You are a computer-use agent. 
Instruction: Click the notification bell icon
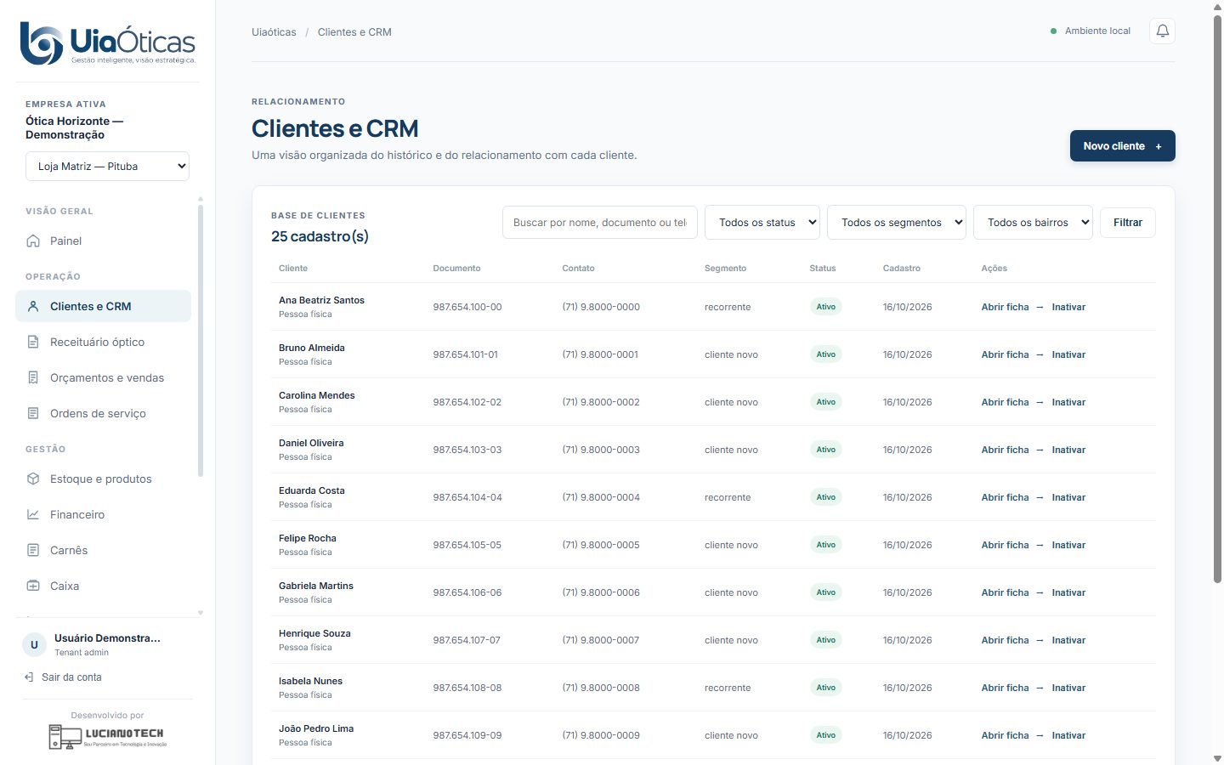point(1162,31)
